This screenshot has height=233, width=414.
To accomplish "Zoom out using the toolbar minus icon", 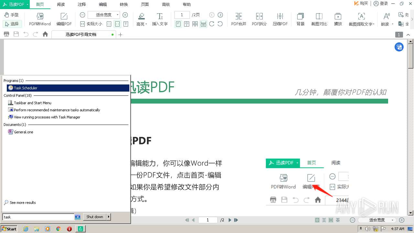I will (82, 15).
